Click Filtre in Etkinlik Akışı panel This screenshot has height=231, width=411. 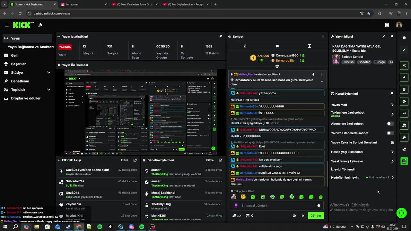(125, 160)
